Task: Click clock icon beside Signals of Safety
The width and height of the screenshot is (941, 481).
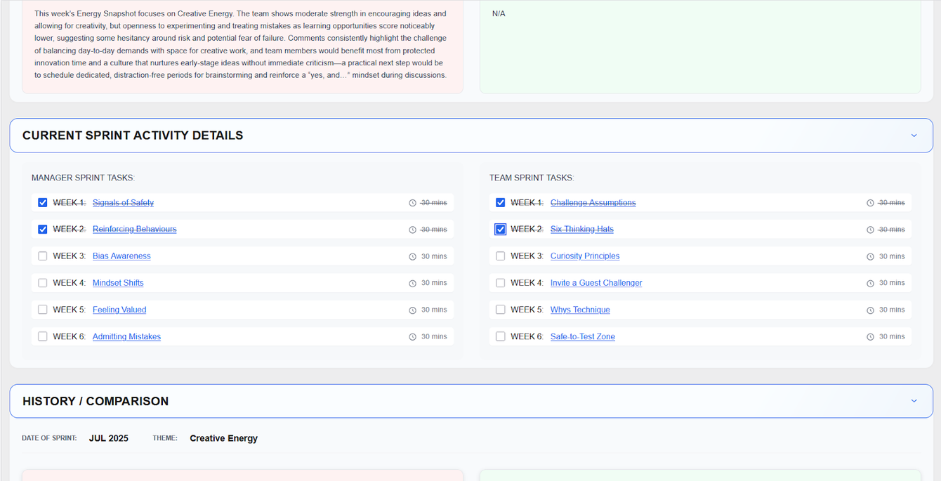Action: point(413,203)
